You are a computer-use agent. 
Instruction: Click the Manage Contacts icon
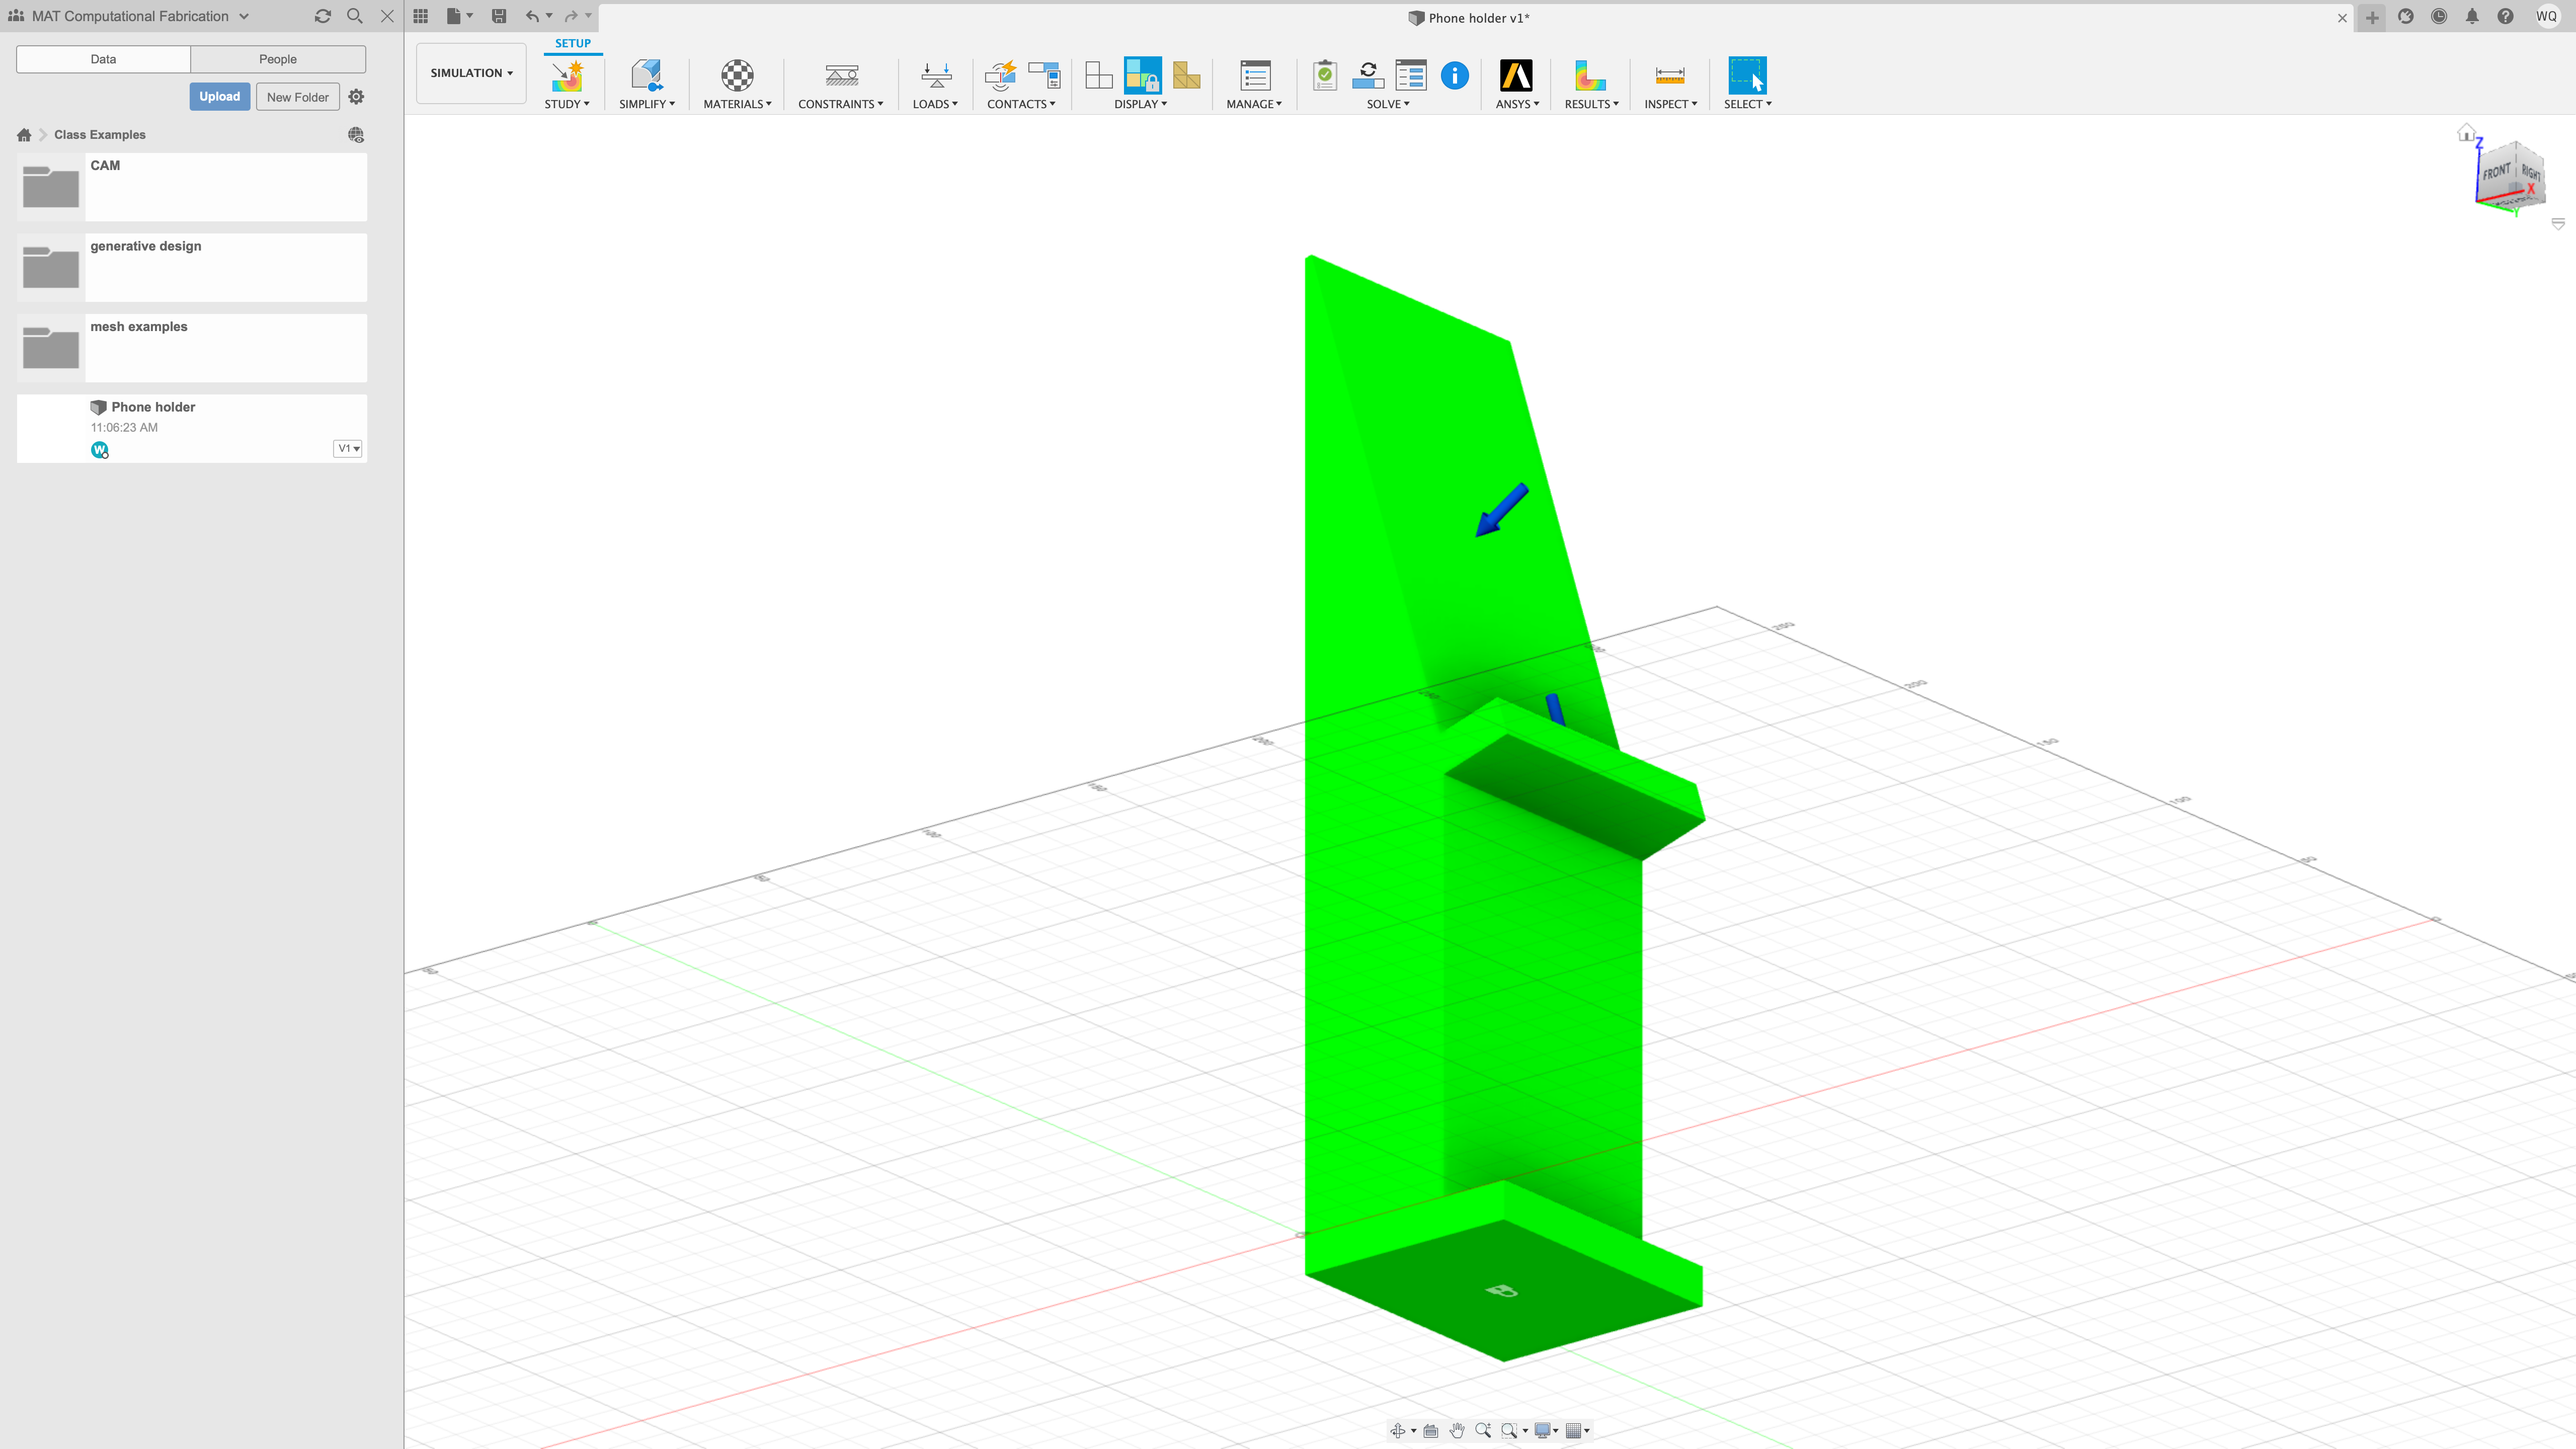pos(1044,76)
